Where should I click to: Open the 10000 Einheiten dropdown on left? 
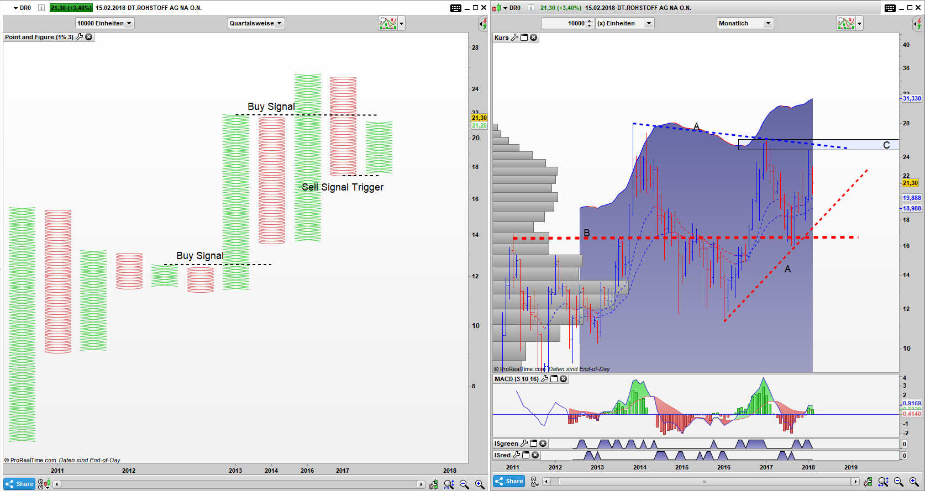tap(129, 23)
